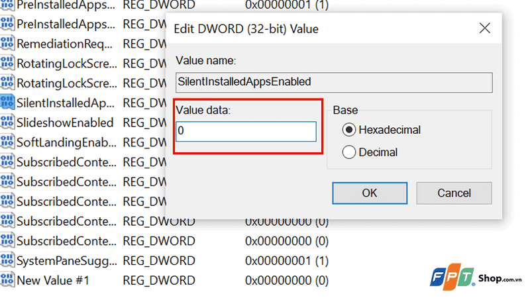The width and height of the screenshot is (530, 298).
Task: Confirm the DWORD edit with OK
Action: (370, 193)
